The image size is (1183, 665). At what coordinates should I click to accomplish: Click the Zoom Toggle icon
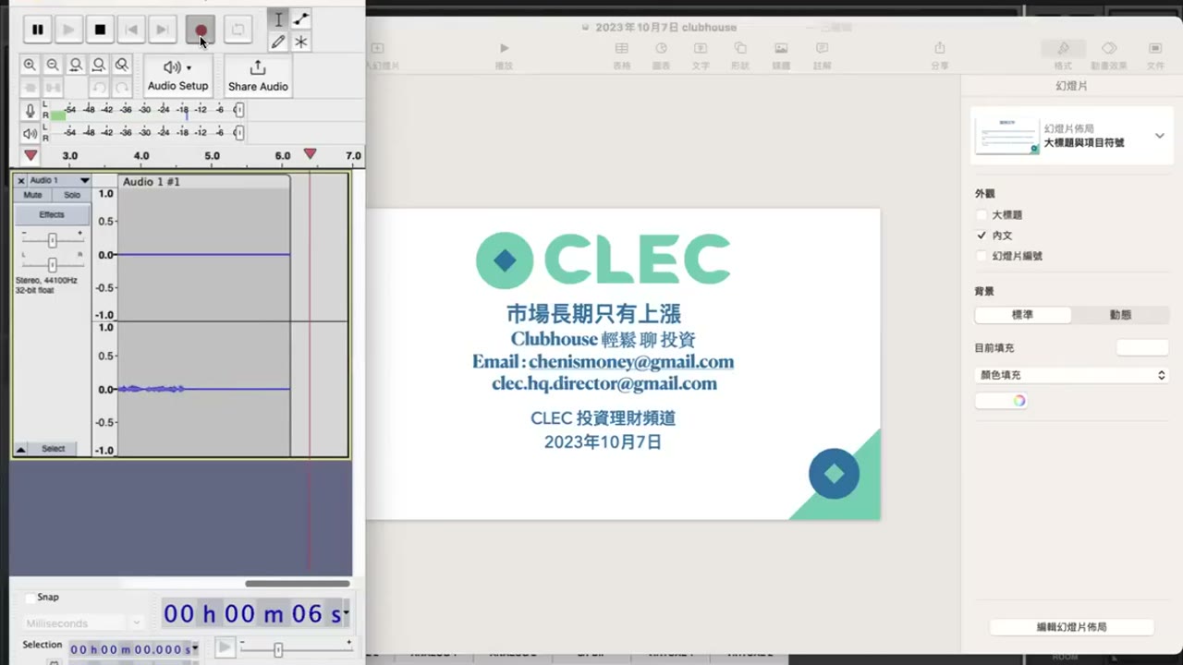[x=122, y=65]
